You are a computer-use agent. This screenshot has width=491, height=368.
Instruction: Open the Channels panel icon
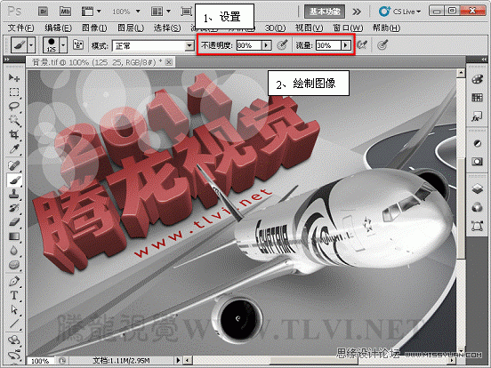coord(477,207)
